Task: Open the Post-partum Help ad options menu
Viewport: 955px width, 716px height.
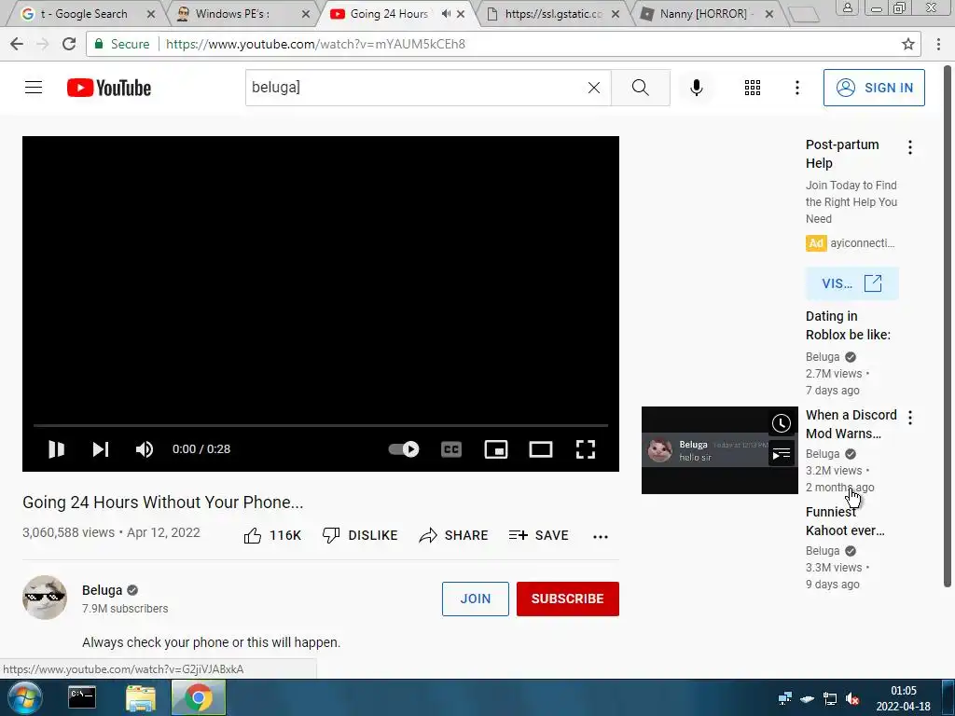Action: click(x=910, y=147)
